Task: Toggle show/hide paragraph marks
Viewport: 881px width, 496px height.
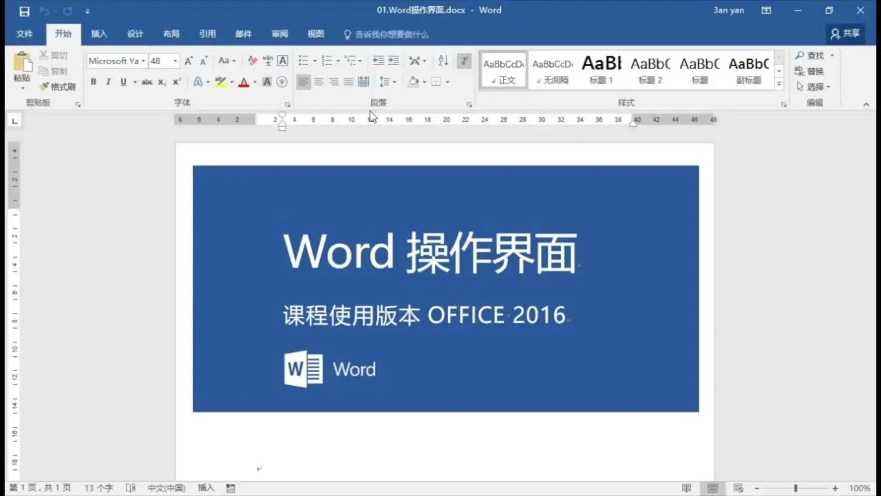Action: 465,61
